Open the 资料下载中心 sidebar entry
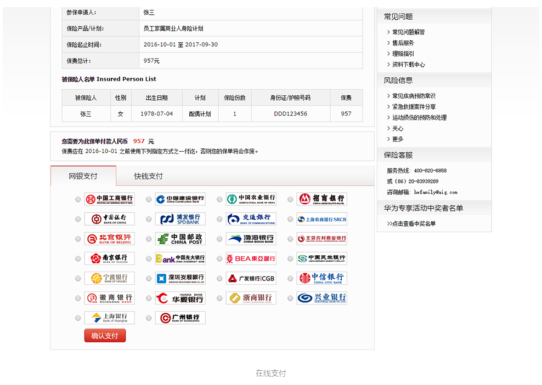Image resolution: width=542 pixels, height=385 pixels. pos(408,65)
